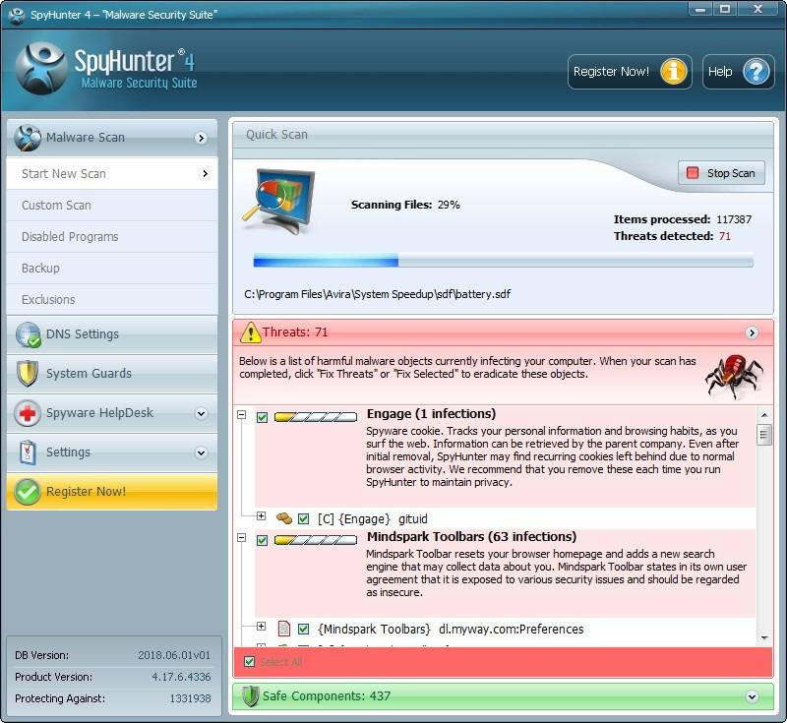Click the Settings clipboard icon
787x723 pixels.
tap(28, 452)
